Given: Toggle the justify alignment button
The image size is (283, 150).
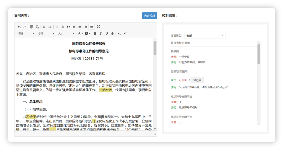Looking at the screenshot, I should coord(92,27).
